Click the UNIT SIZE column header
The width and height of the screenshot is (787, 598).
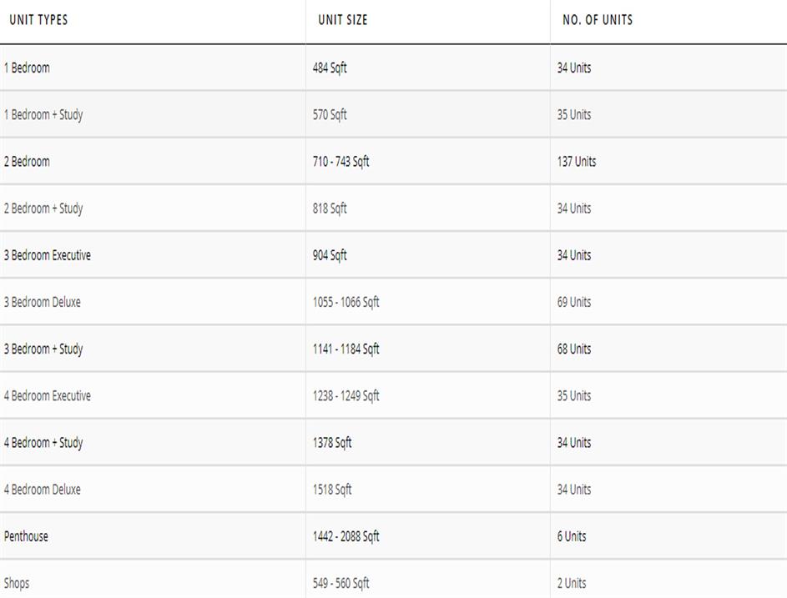click(342, 20)
